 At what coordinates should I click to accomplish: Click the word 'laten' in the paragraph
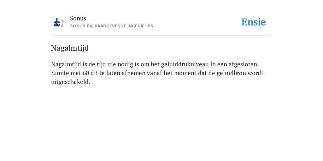(x=113, y=73)
